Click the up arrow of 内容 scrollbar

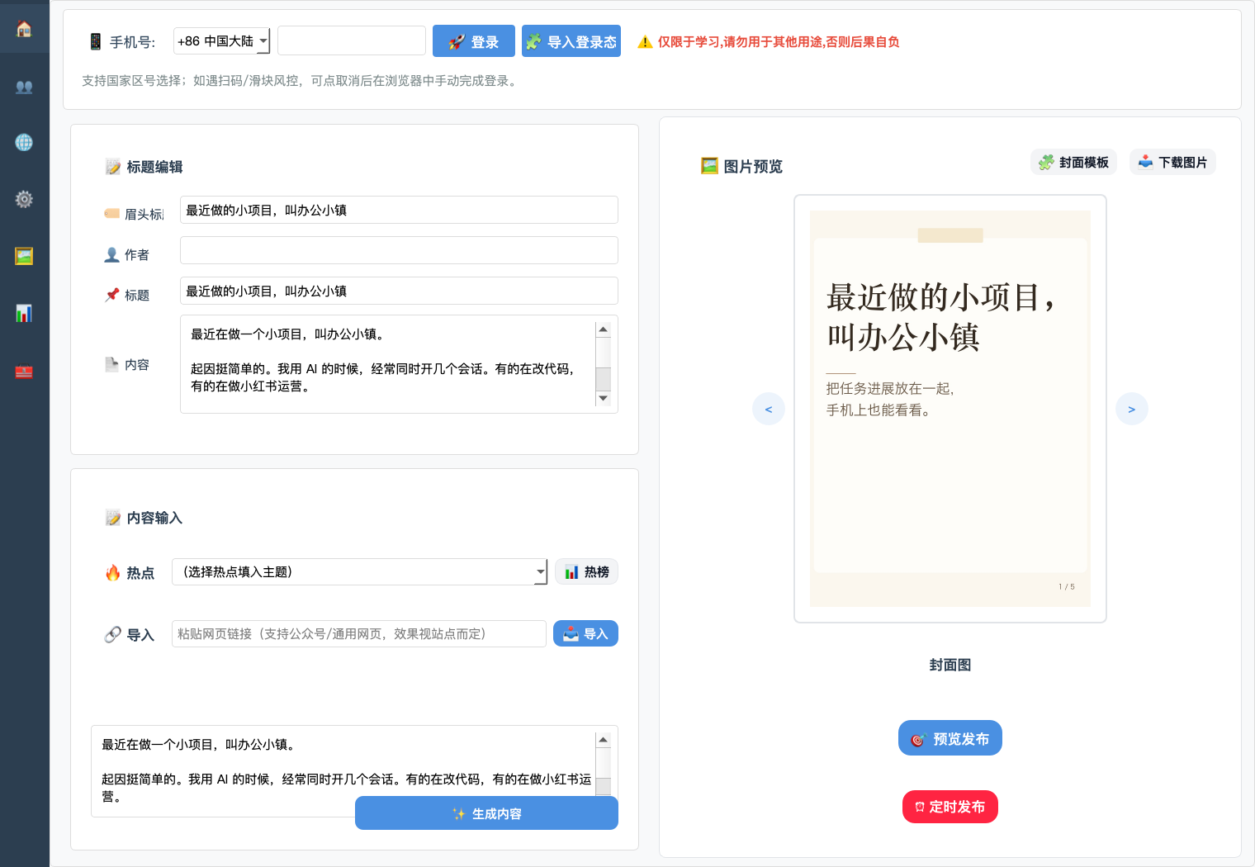(x=604, y=329)
